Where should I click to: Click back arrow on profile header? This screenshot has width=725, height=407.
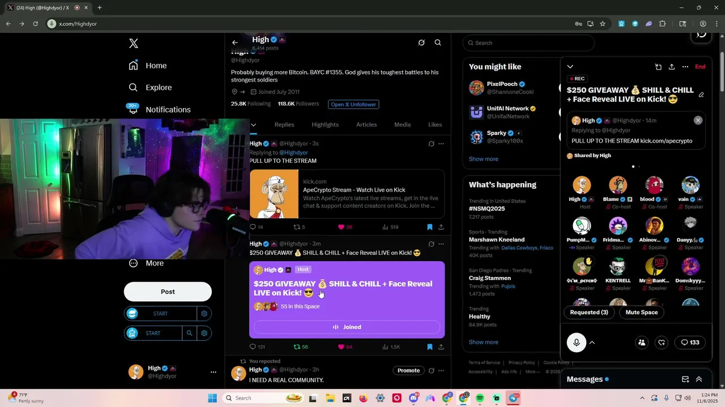point(235,42)
